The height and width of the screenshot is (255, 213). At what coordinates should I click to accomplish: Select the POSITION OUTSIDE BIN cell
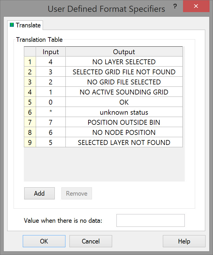click(x=124, y=122)
